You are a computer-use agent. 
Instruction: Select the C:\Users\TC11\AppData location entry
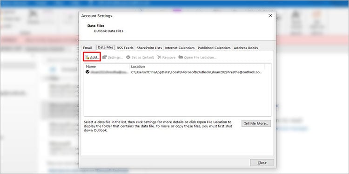[x=196, y=72]
